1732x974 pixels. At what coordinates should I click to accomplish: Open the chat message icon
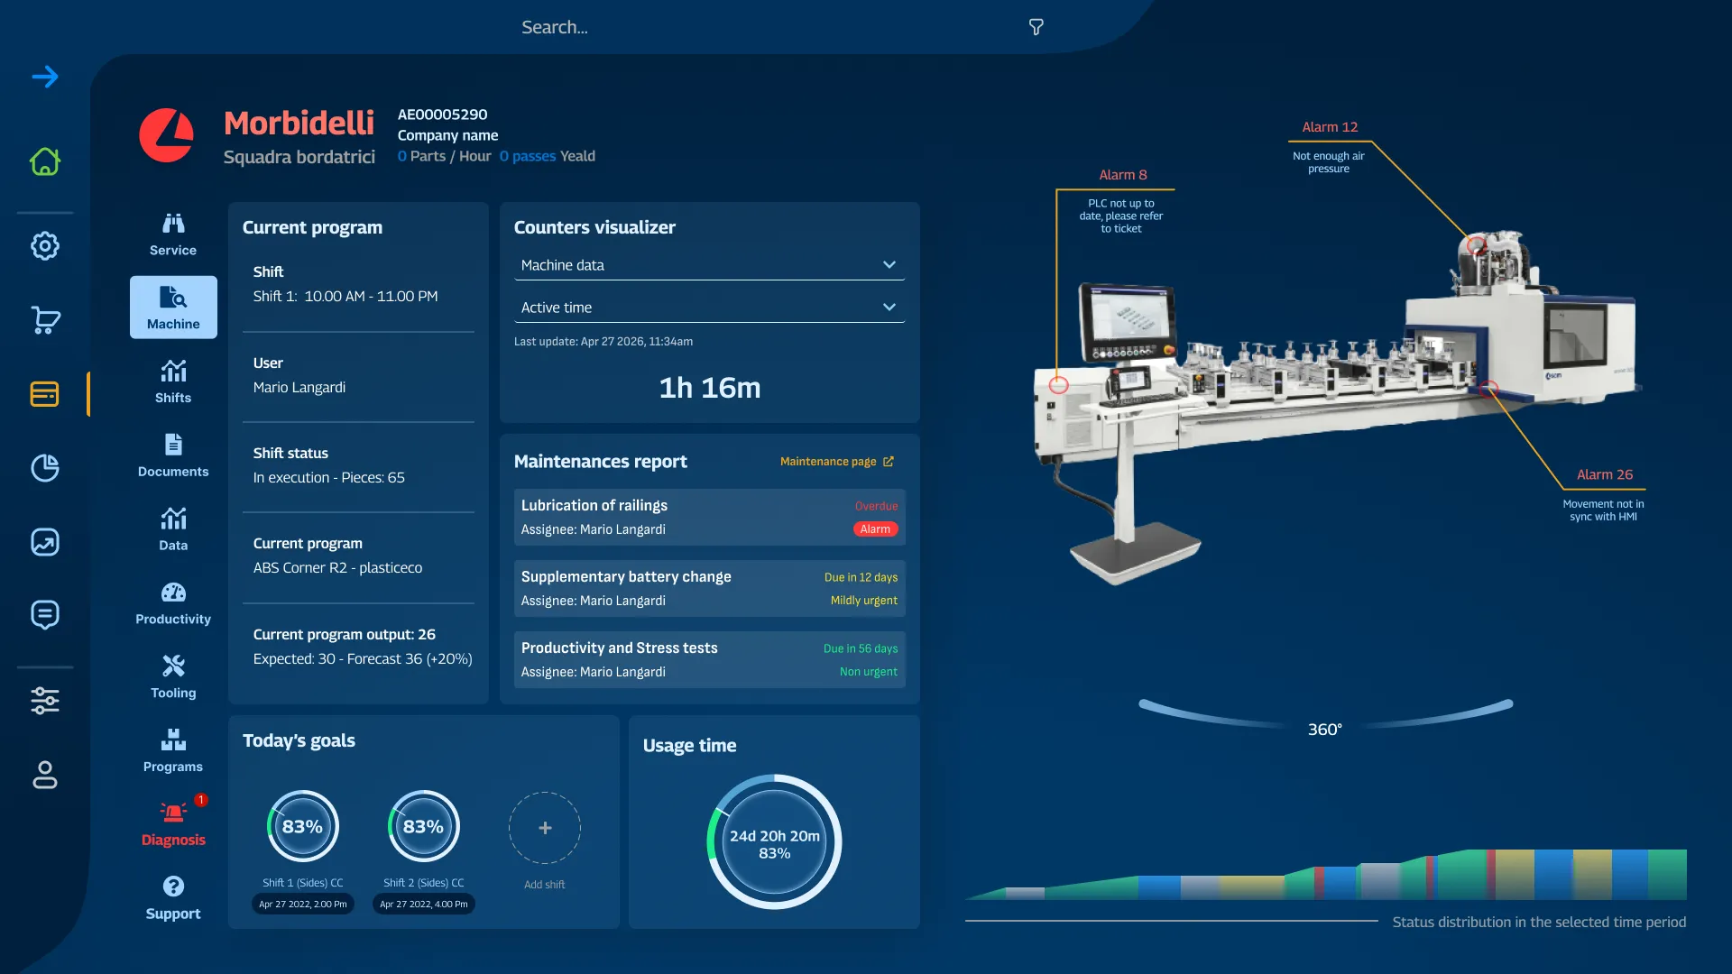coord(45,615)
